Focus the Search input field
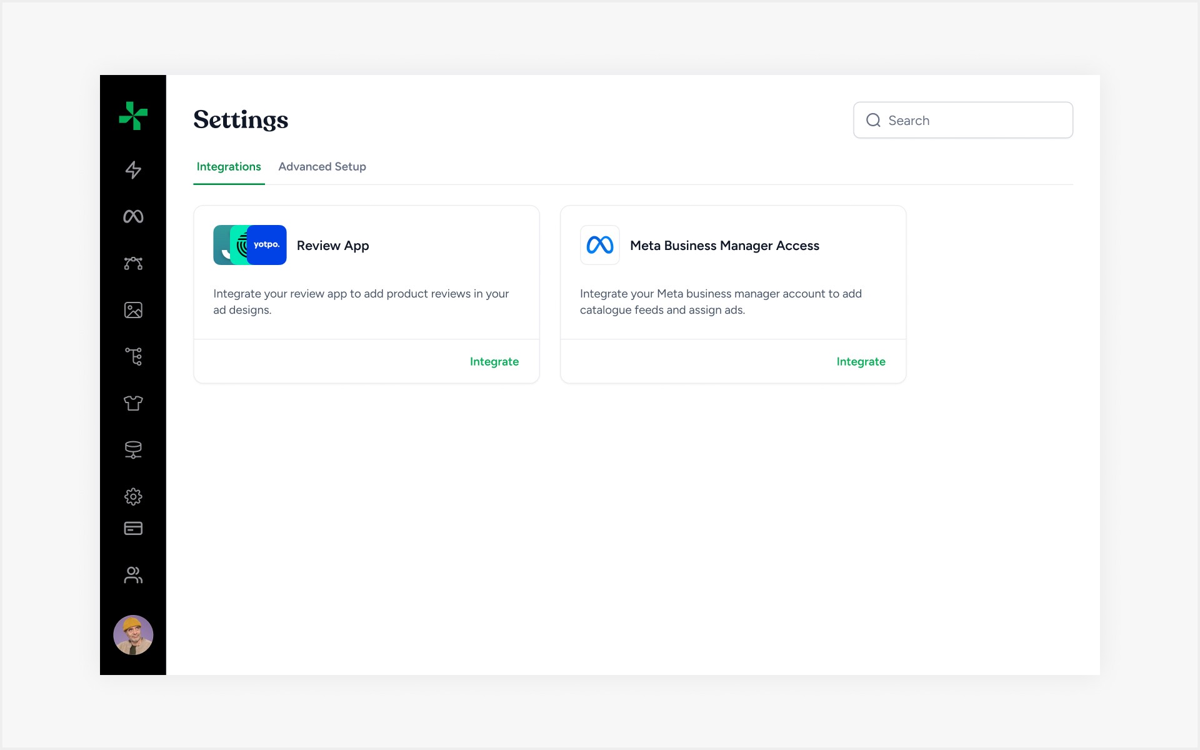This screenshot has height=750, width=1200. tap(975, 121)
